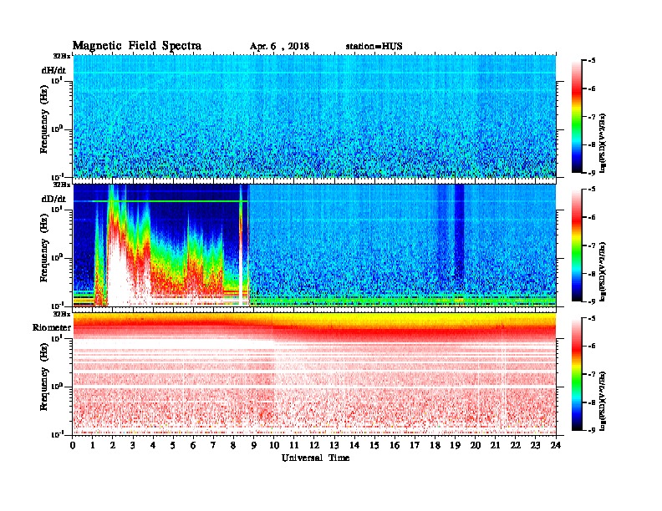Select hour "13" tick on Universal Time axis
662x511 pixels.
pyautogui.click(x=334, y=445)
